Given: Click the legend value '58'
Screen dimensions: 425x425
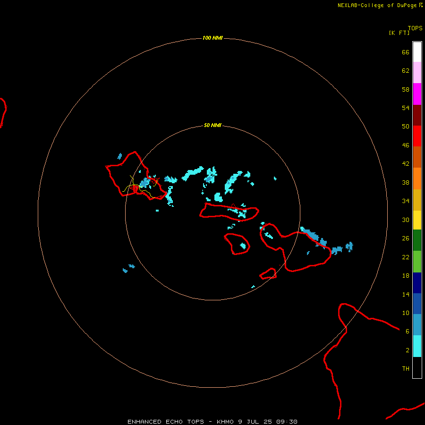Looking at the screenshot, I should (406, 89).
